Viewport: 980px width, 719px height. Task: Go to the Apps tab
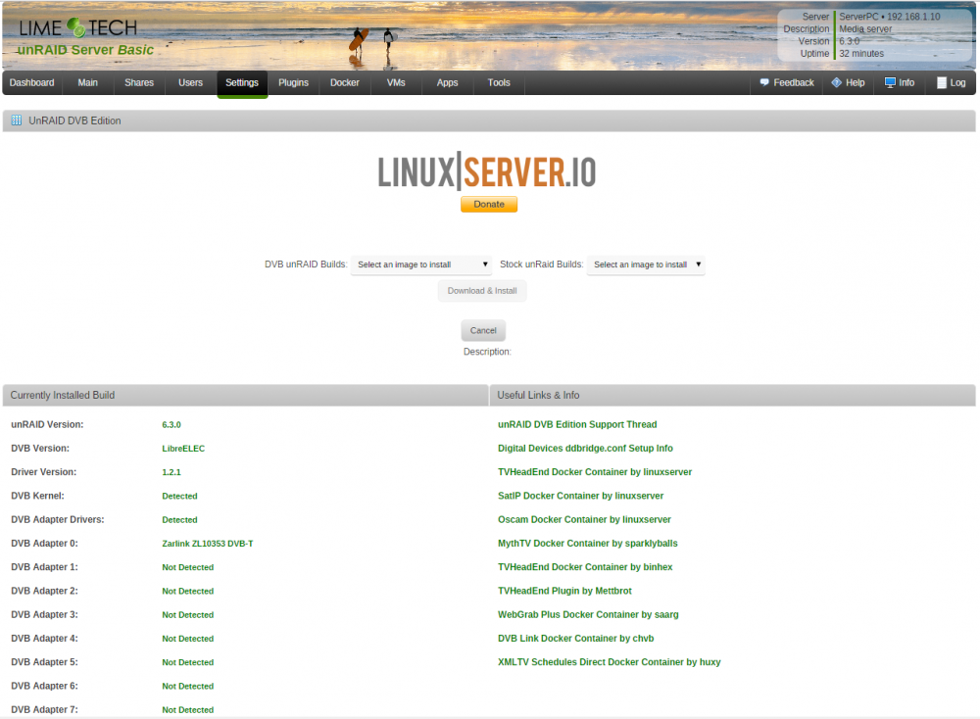coord(448,82)
